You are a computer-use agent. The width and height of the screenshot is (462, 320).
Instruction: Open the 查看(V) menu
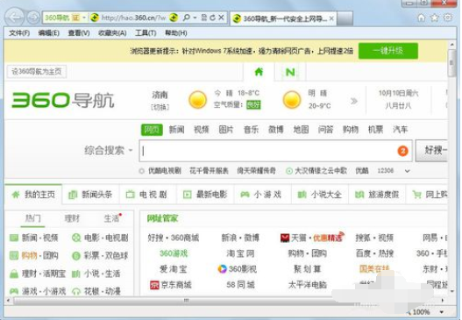point(79,33)
